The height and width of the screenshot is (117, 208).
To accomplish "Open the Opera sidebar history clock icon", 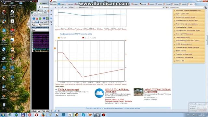I will coord(51,22).
